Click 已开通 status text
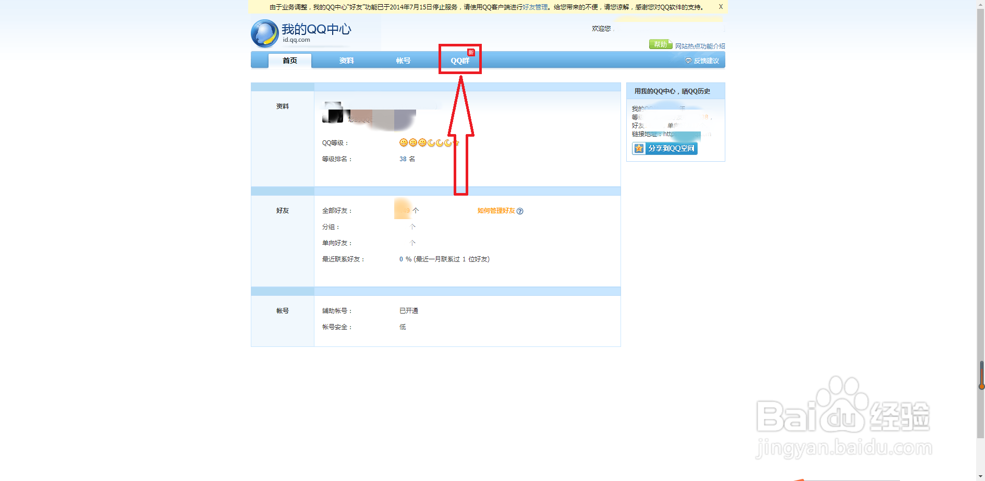 click(x=409, y=310)
